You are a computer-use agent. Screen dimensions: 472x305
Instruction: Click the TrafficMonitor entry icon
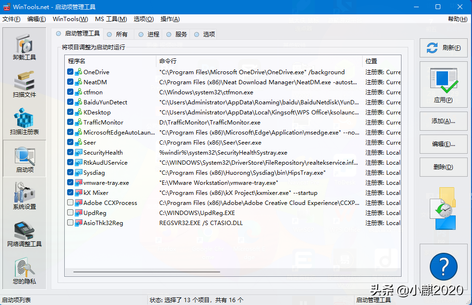(78, 122)
